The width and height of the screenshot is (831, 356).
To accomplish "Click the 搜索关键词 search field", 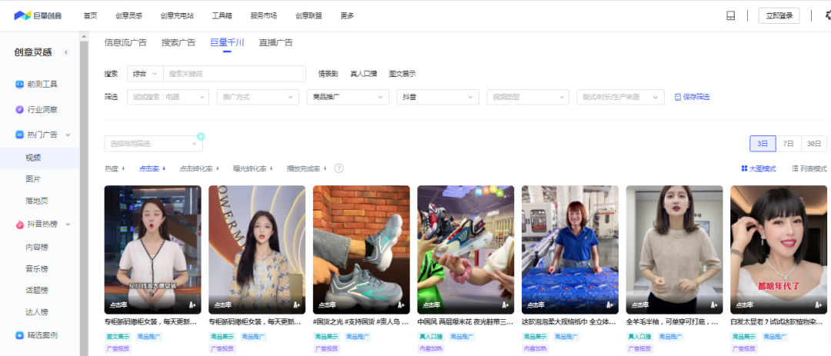I will point(235,74).
